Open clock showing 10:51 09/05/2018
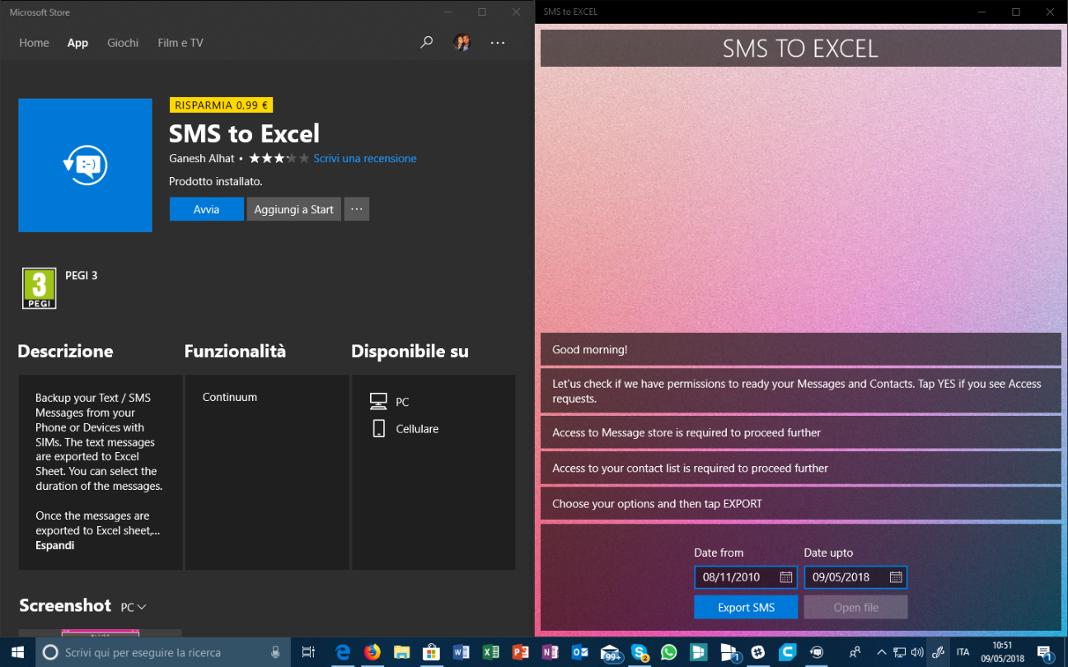The width and height of the screenshot is (1068, 667). 1003,652
